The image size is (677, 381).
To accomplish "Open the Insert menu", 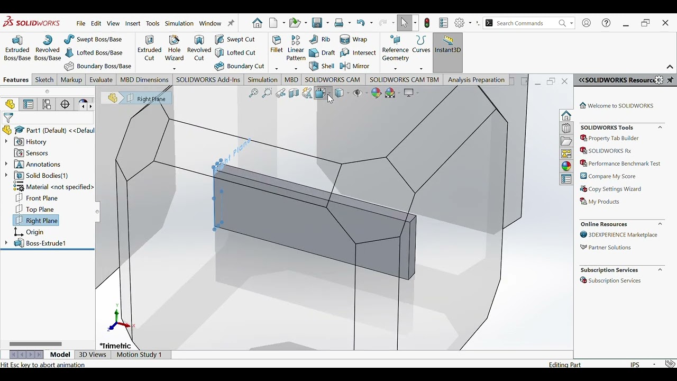I will click(x=132, y=23).
